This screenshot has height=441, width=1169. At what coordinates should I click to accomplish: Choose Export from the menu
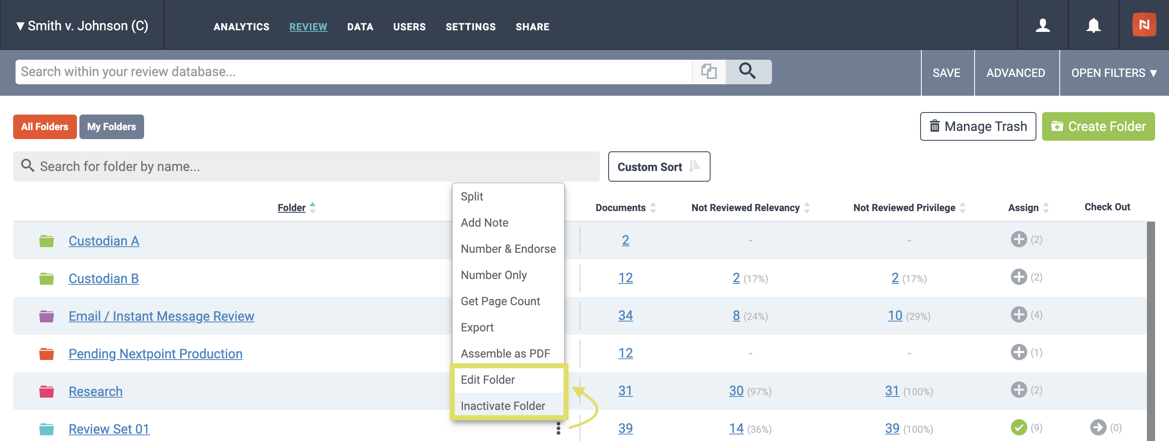[508, 327]
